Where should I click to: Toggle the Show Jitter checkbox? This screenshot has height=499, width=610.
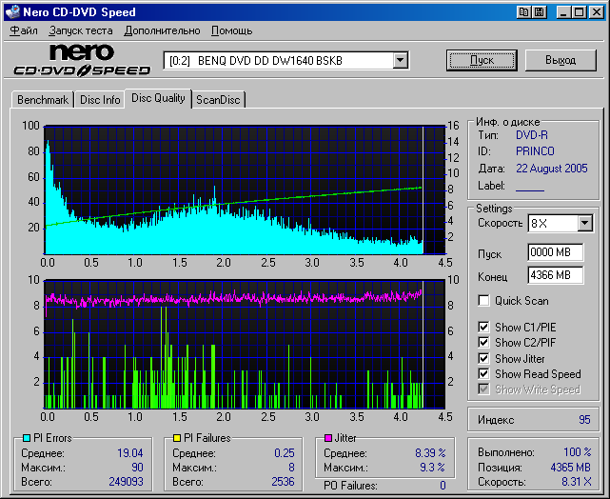tap(484, 358)
